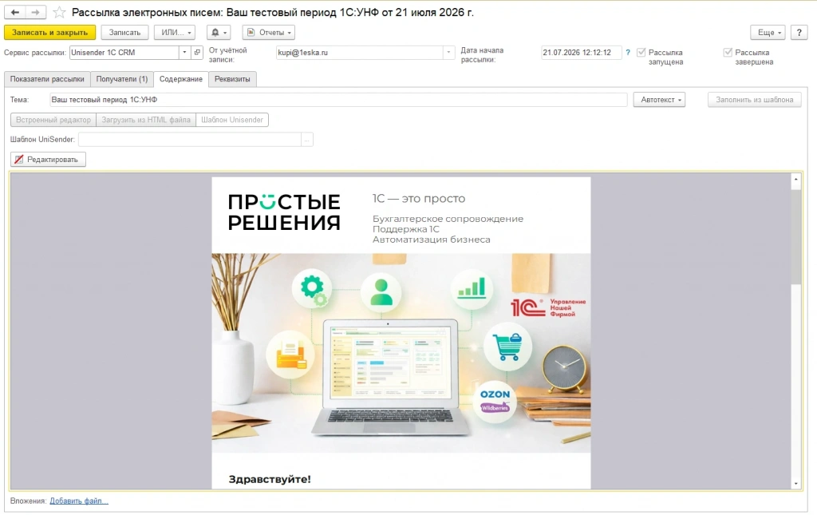Screen dimensions: 817x515
Task: Click the Здравствуйте! greeting text
Action: [x=270, y=479]
